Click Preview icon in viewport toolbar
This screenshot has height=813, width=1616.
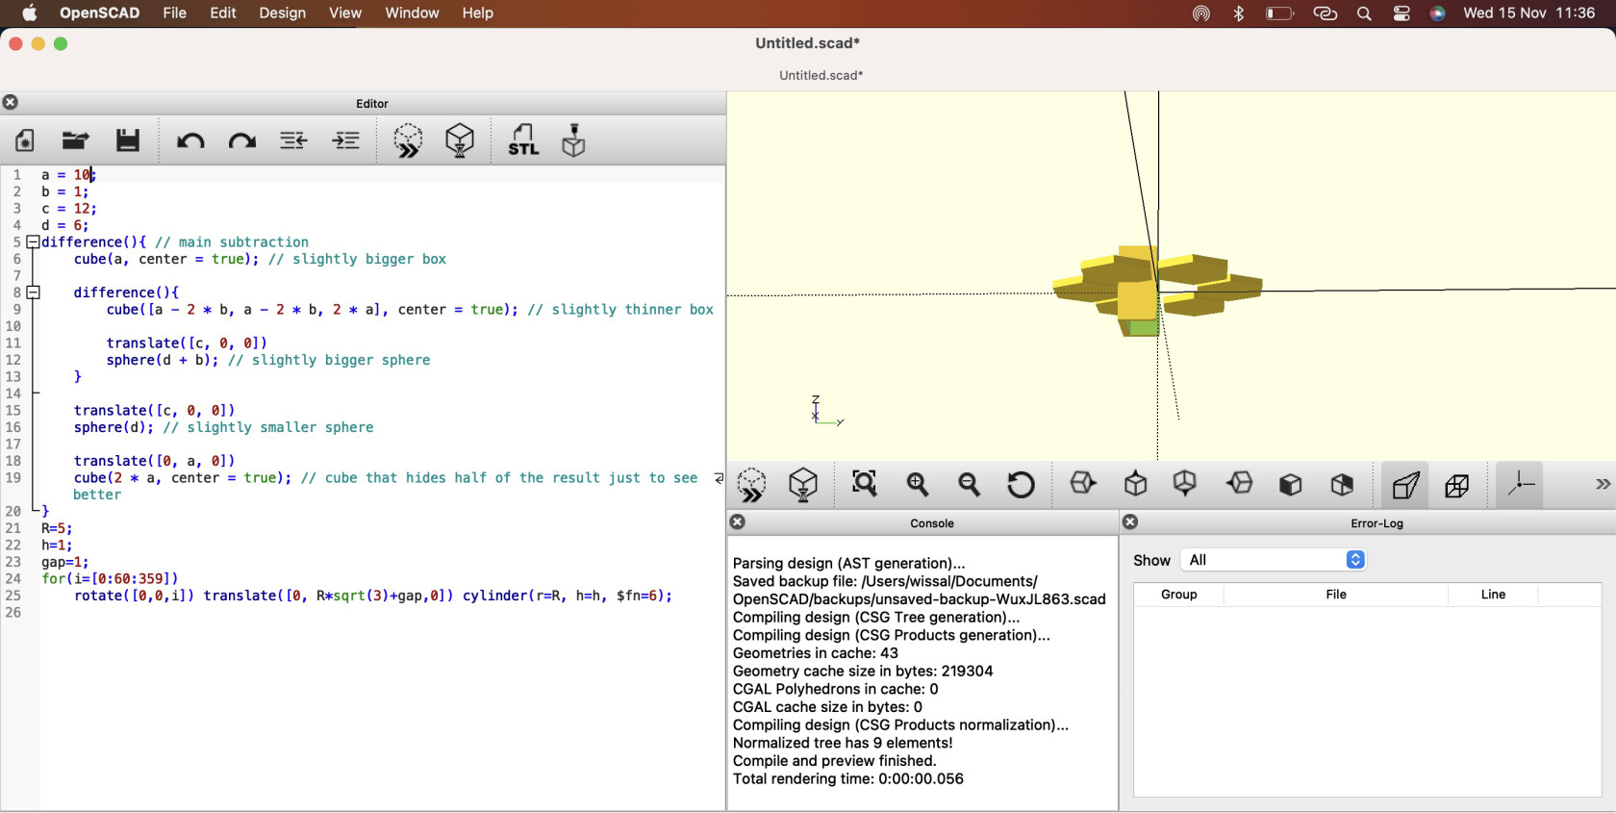752,485
